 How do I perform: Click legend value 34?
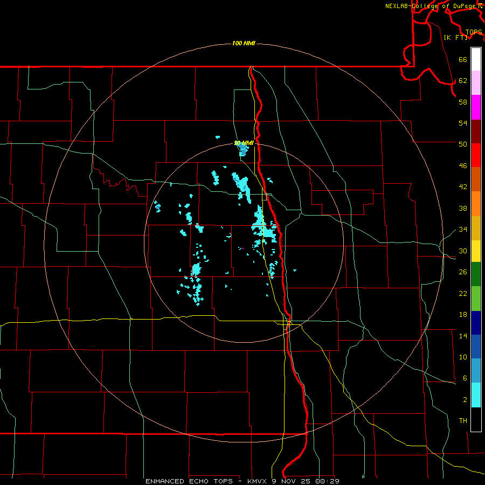tap(463, 230)
